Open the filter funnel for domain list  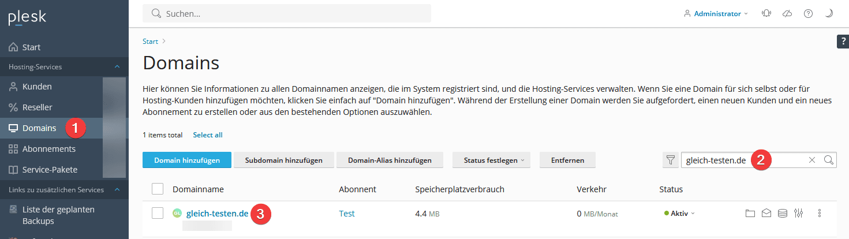(670, 160)
